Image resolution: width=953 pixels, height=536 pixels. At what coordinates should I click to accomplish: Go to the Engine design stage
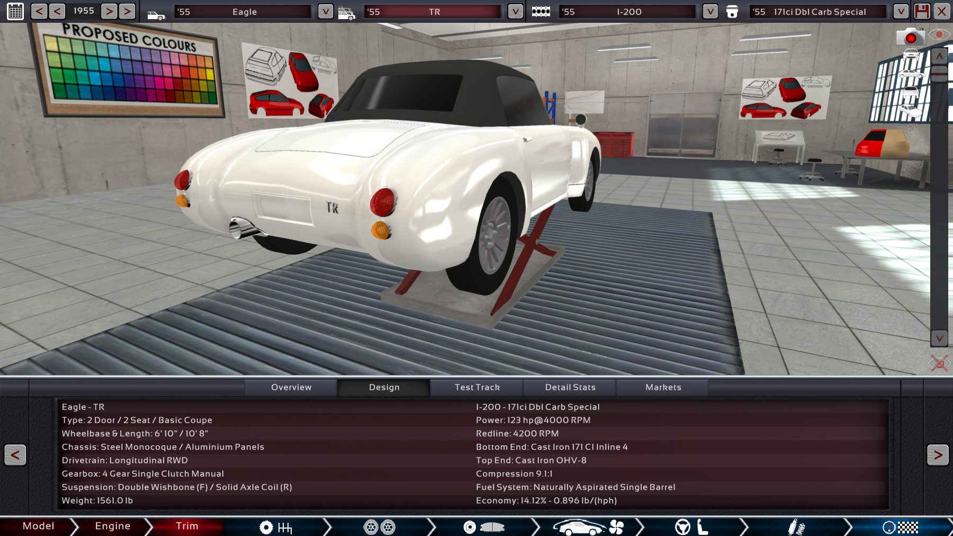112,526
